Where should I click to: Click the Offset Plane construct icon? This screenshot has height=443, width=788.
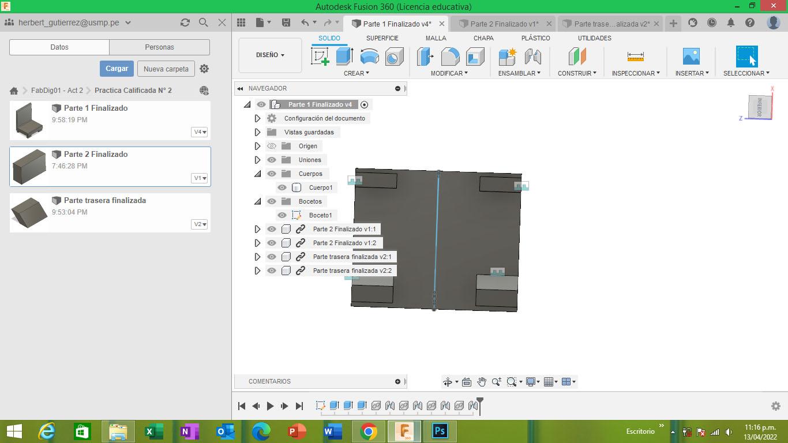577,57
